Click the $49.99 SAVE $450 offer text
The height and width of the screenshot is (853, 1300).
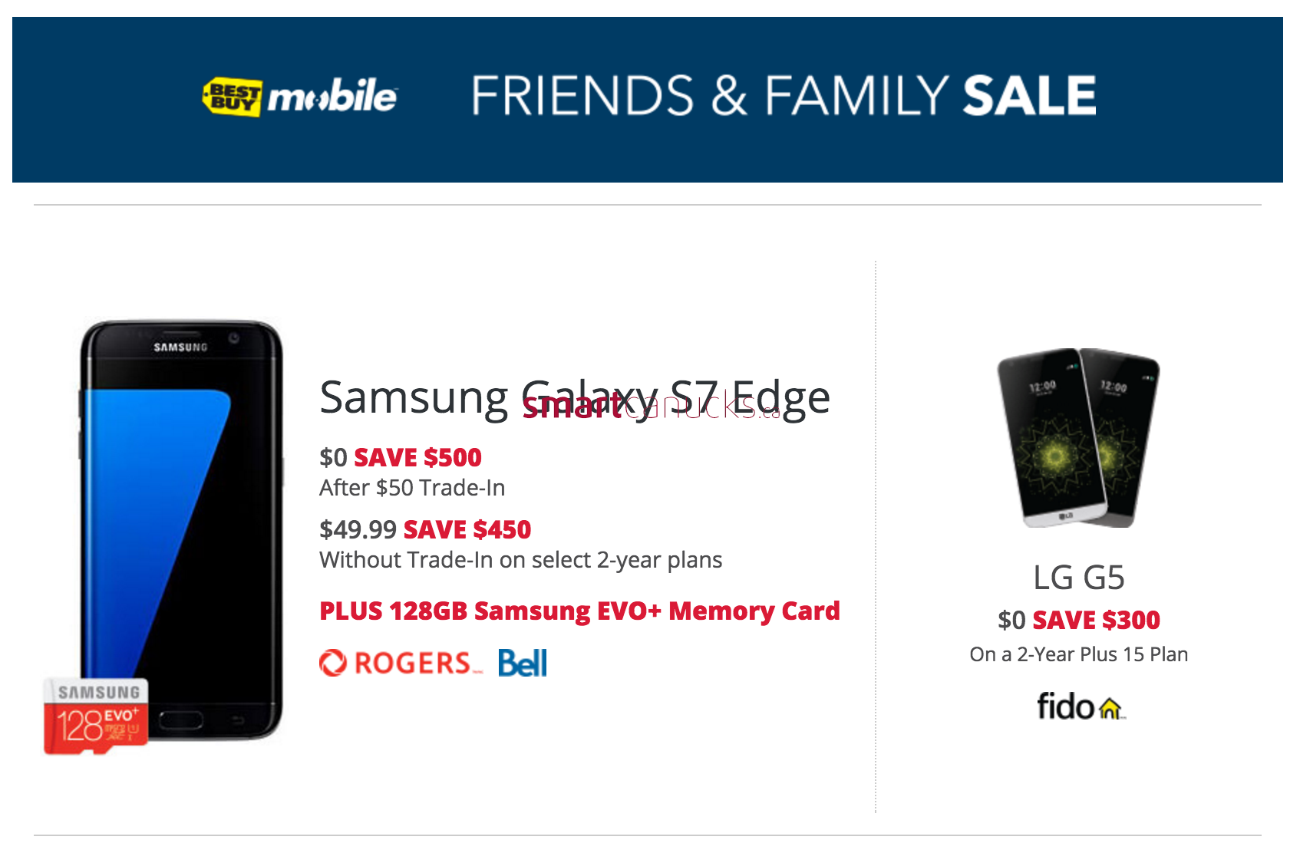[425, 530]
